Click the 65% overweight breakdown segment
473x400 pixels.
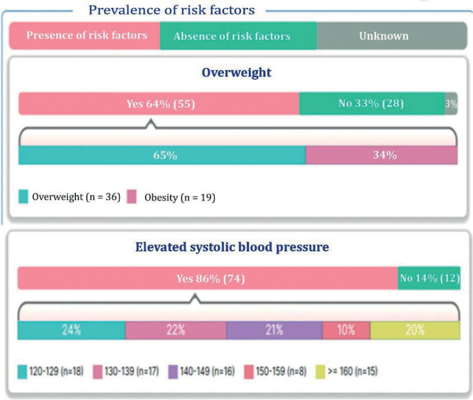(162, 155)
